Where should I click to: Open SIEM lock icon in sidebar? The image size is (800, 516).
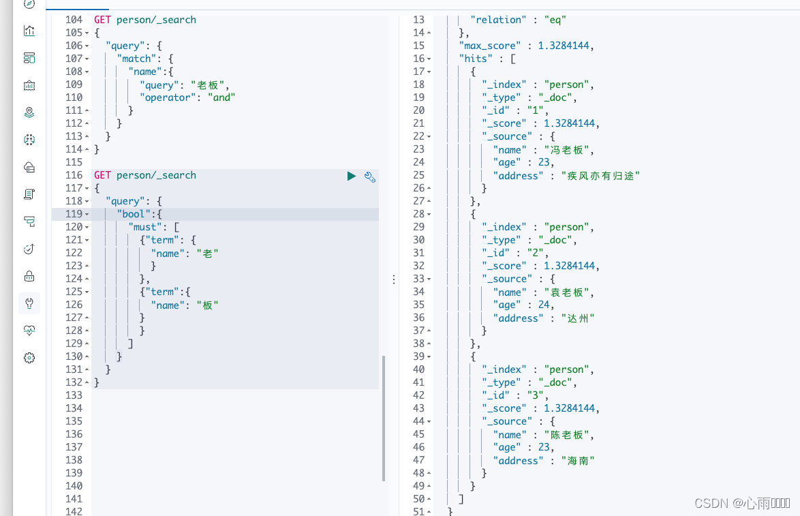tap(29, 276)
